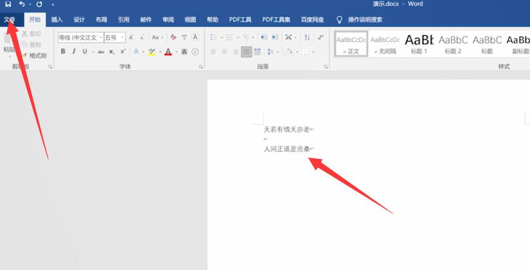Open the 百度网盘 tab
Image resolution: width=530 pixels, height=270 pixels.
point(312,19)
